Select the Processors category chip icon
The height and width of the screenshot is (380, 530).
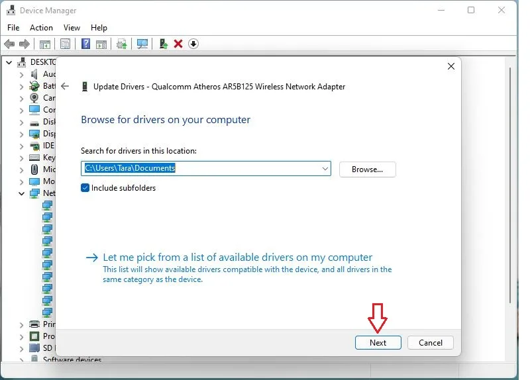point(34,336)
